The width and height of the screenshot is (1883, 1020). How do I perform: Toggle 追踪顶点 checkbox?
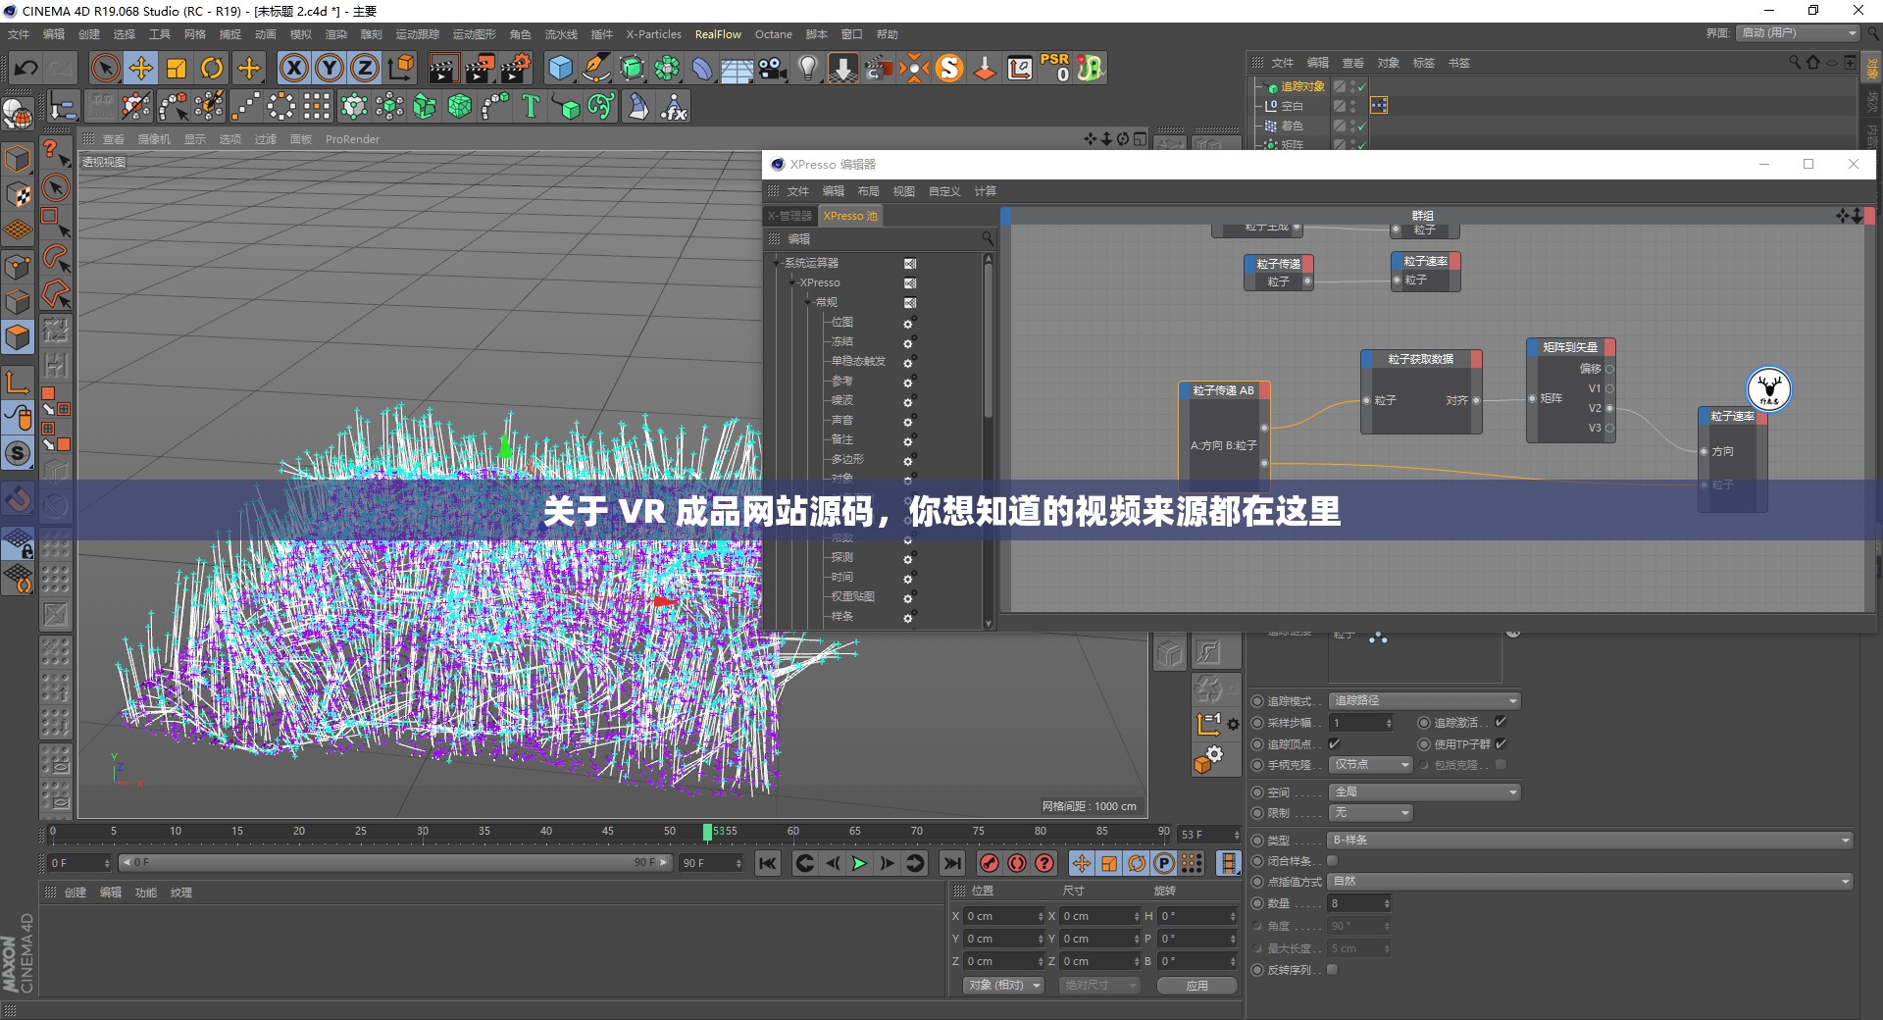(1334, 743)
